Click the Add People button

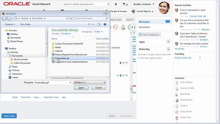click(x=116, y=20)
